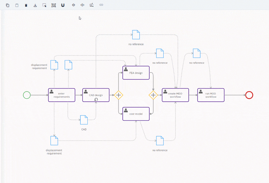Select the "CAD design" task box
The height and width of the screenshot is (183, 269).
click(x=96, y=95)
